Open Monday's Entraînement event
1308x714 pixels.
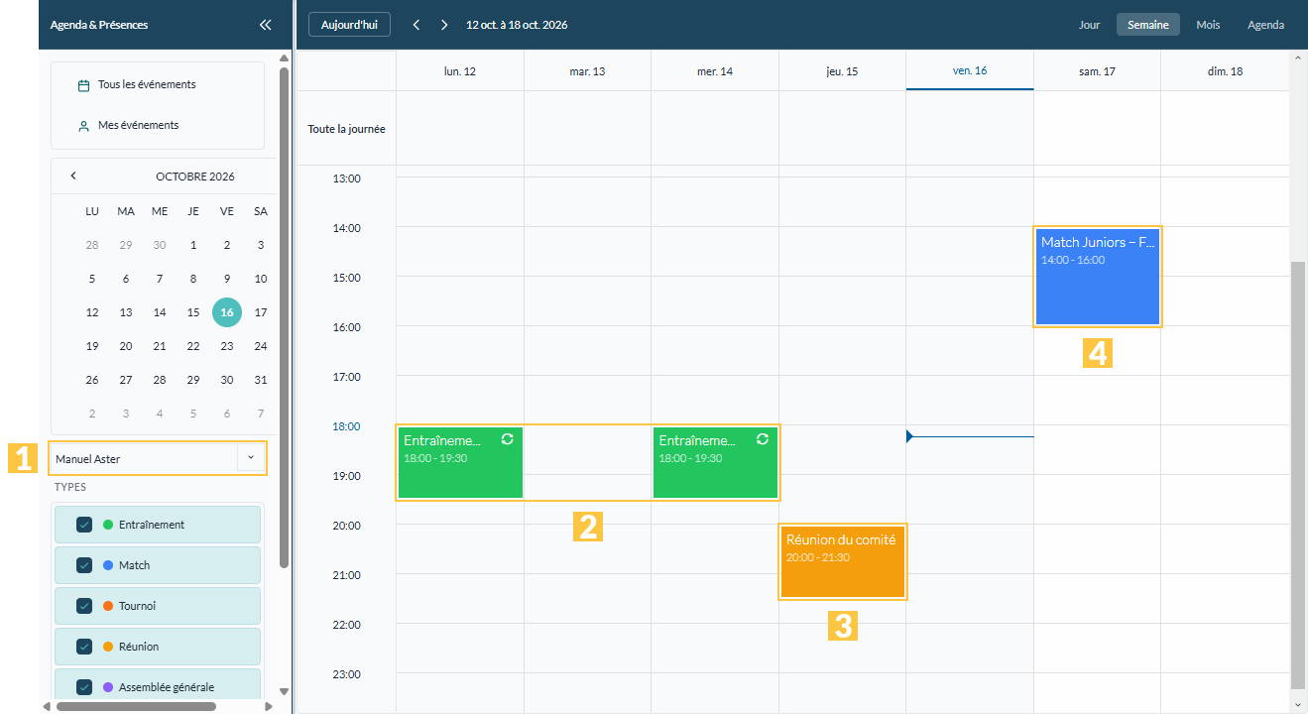point(460,462)
